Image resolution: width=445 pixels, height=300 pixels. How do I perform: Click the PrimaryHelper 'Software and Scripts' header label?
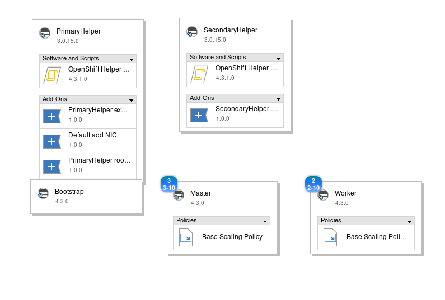[x=71, y=58]
